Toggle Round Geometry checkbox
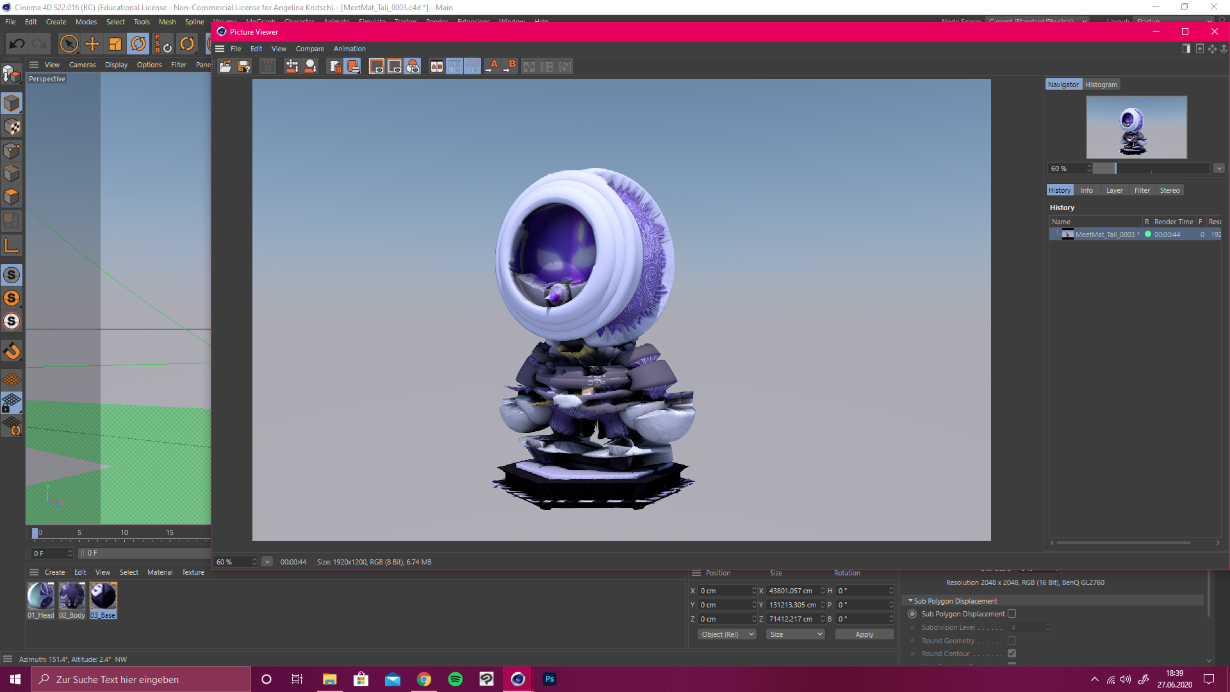1230x692 pixels. (1012, 641)
